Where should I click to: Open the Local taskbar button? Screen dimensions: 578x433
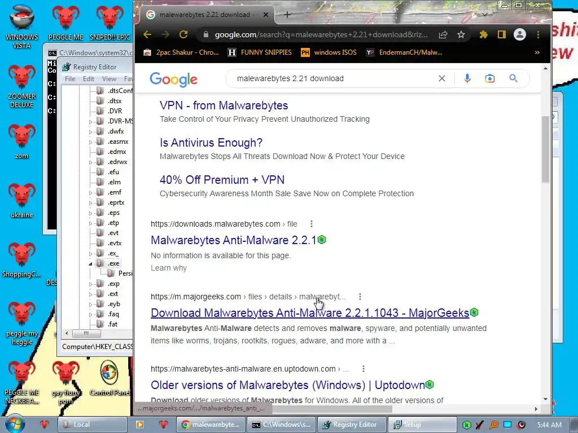(x=92, y=425)
